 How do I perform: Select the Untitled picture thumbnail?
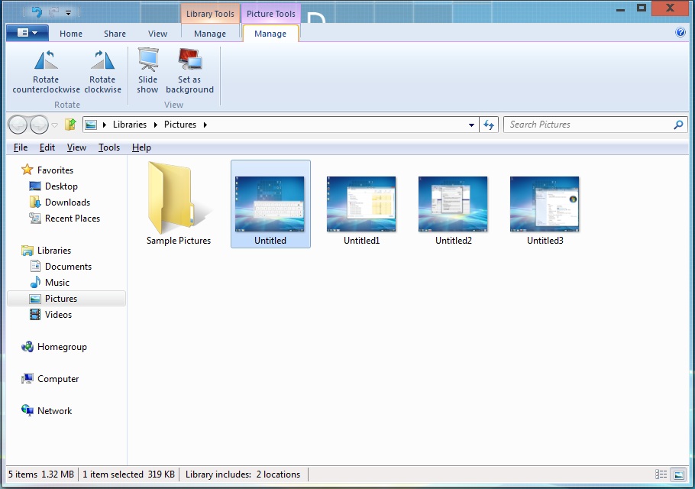pyautogui.click(x=270, y=204)
